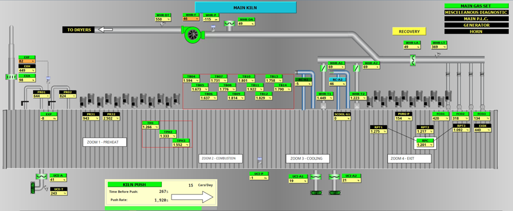
Task: Click the WHR-A2 slash damper icon
Action: click(357, 68)
